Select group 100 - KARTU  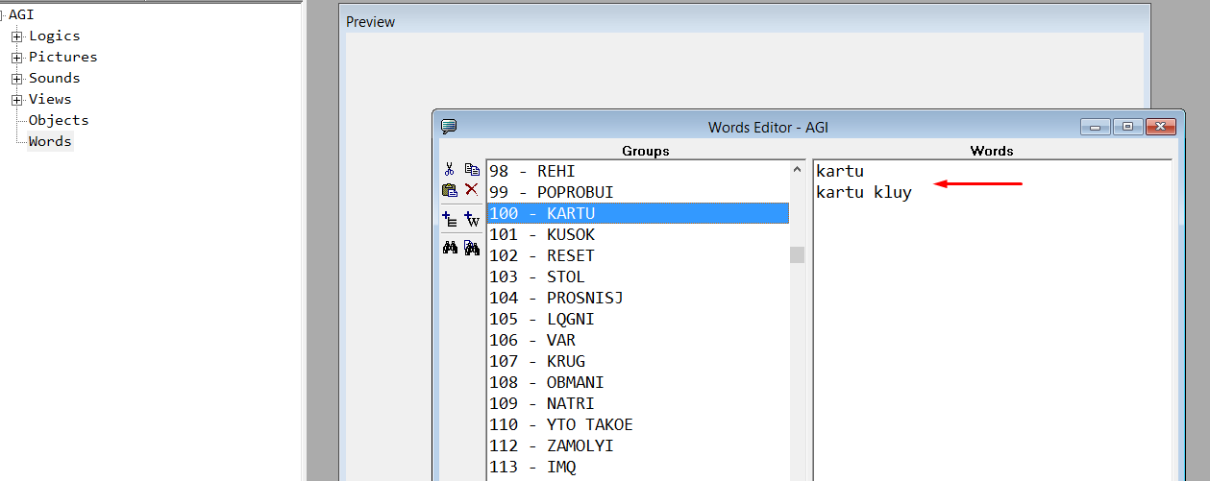tap(638, 213)
